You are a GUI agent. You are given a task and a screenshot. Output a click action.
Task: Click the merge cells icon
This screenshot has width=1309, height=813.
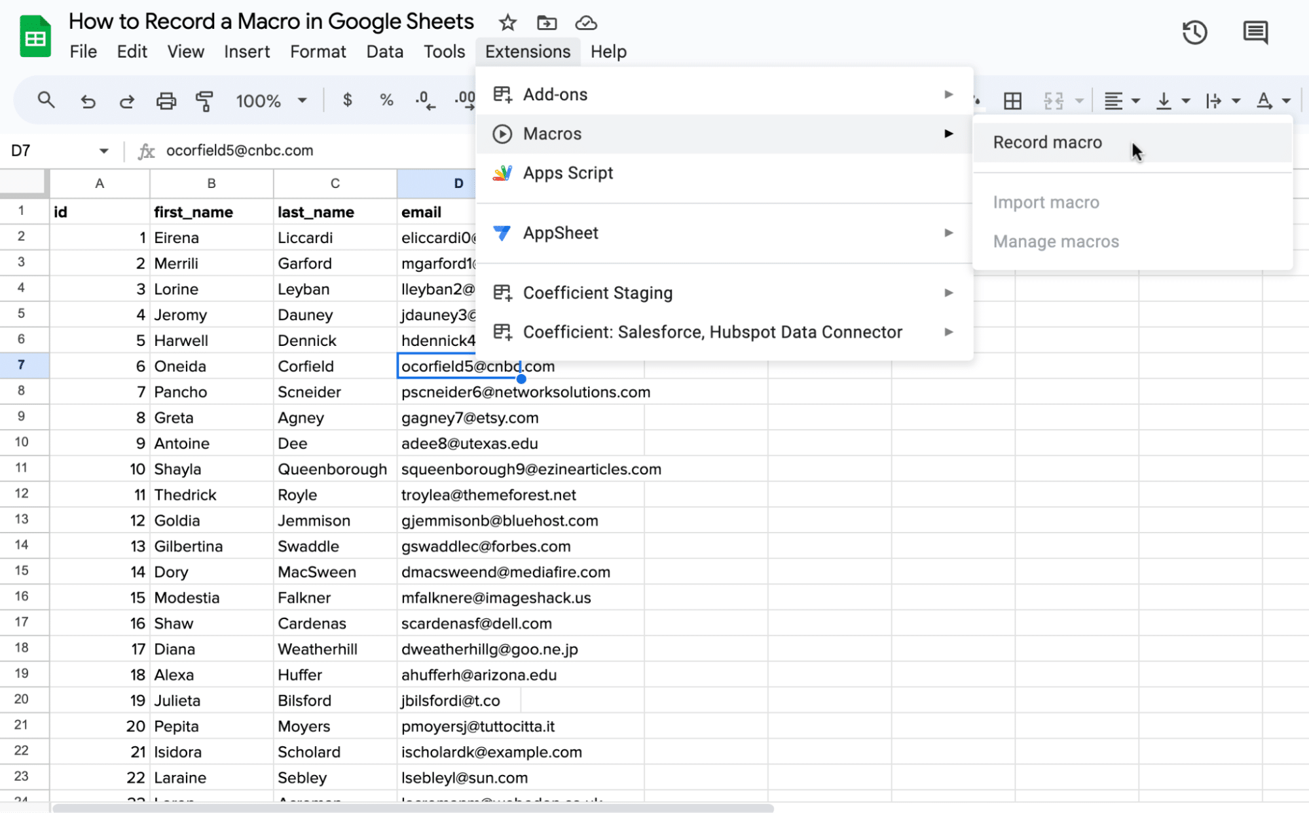tap(1054, 101)
